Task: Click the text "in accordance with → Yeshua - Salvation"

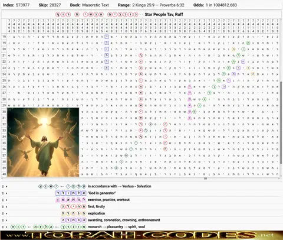Action: 119,186
